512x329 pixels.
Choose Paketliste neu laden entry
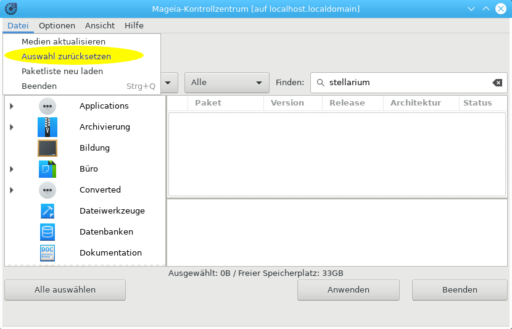81,71
